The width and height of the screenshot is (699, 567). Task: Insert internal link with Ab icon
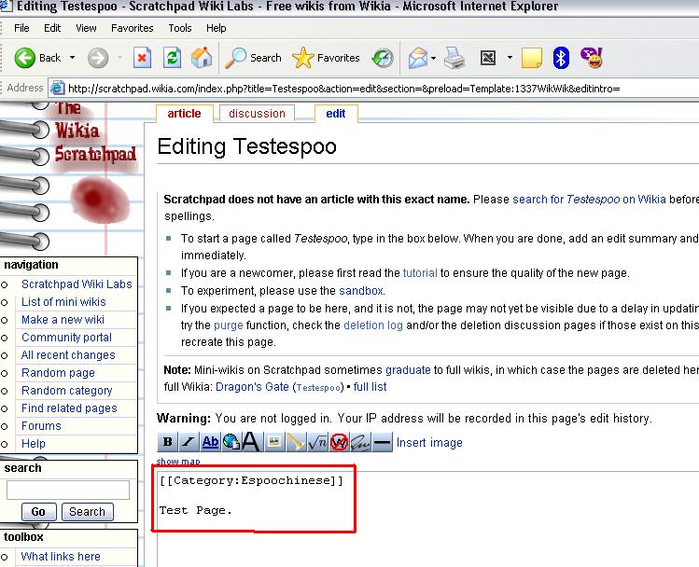pos(210,441)
